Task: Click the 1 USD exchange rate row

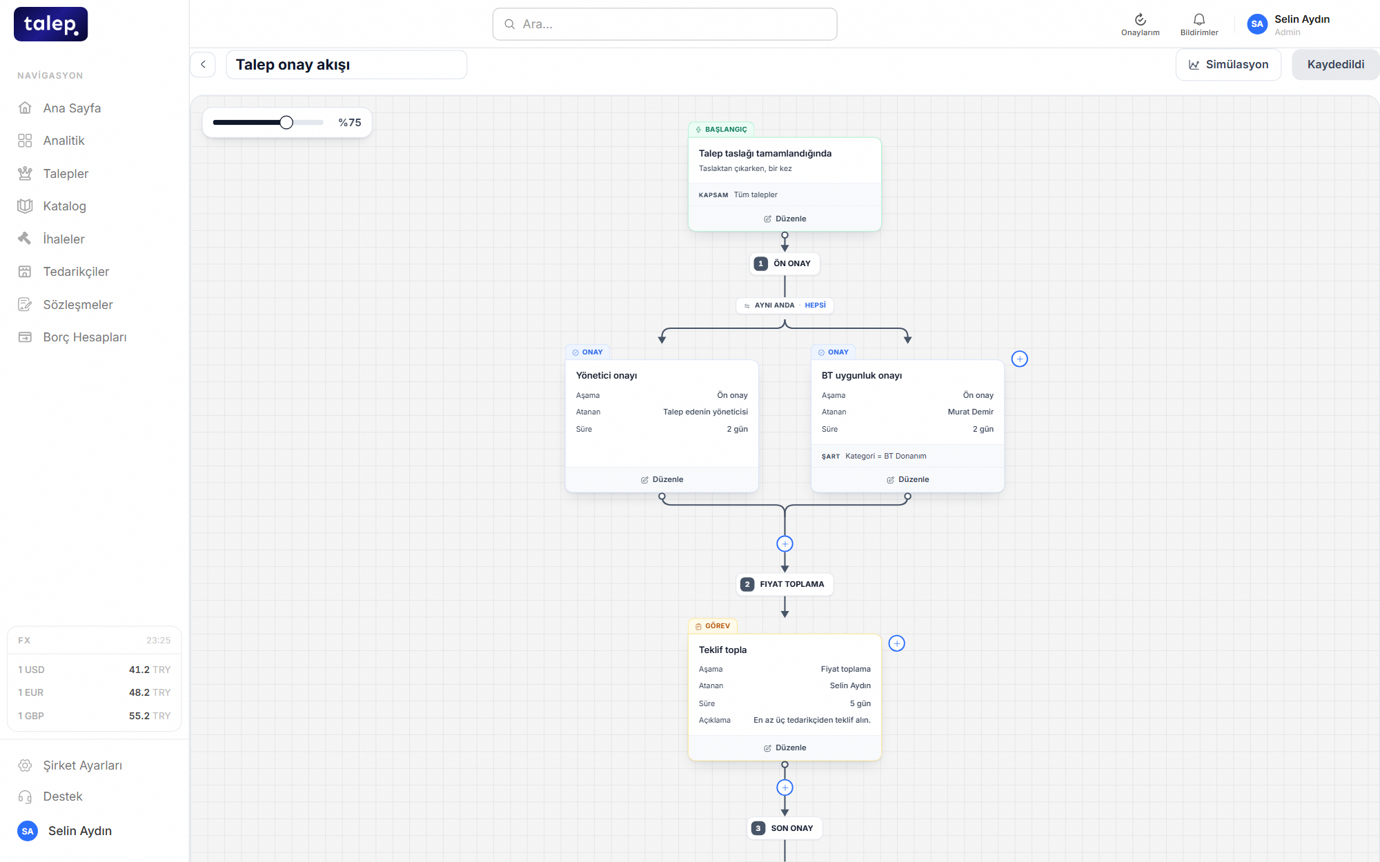Action: 95,670
